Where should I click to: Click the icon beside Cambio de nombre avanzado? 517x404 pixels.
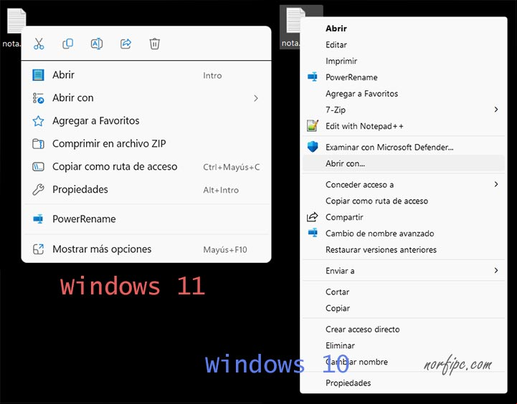click(x=312, y=233)
